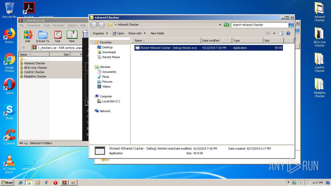331x186 pixels.
Task: Open the Options menu in WinRAR
Action: coord(72,25)
